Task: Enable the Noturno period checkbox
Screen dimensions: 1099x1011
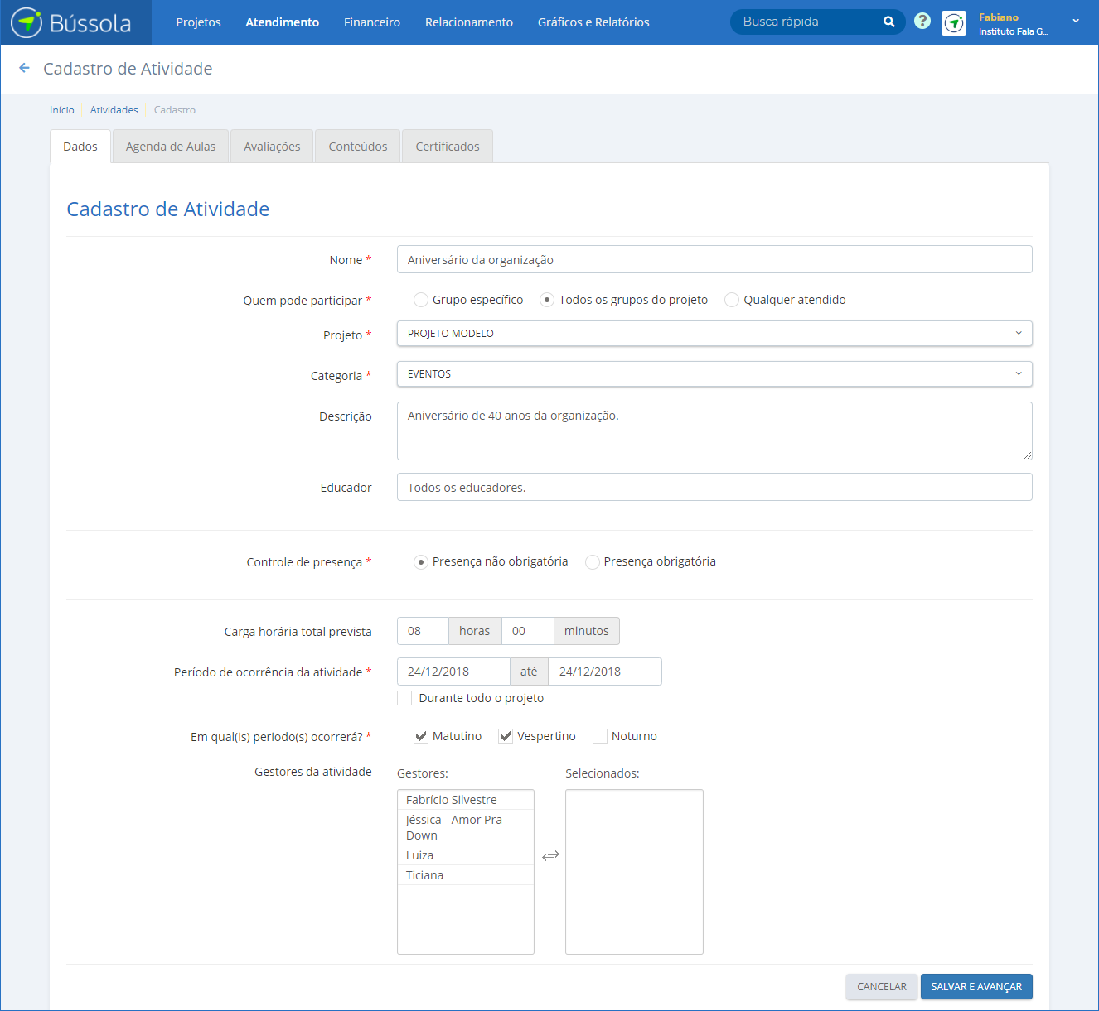Action: 600,736
